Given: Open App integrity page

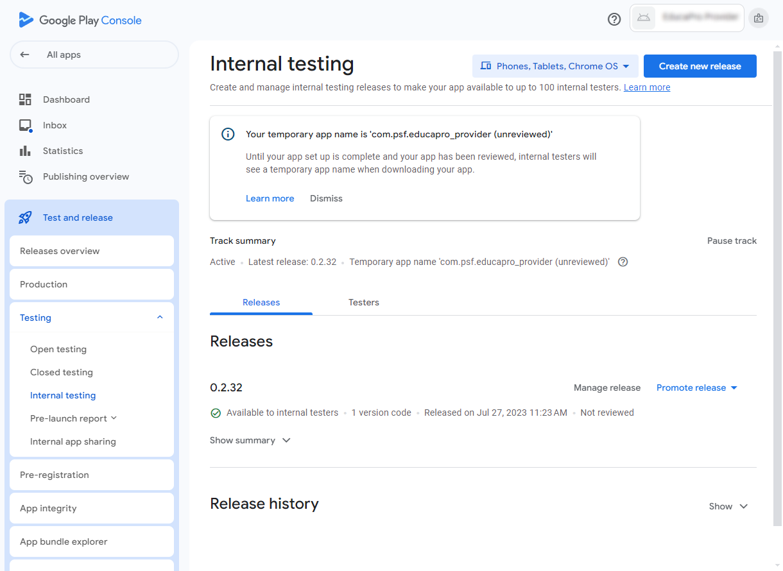Looking at the screenshot, I should (x=92, y=508).
